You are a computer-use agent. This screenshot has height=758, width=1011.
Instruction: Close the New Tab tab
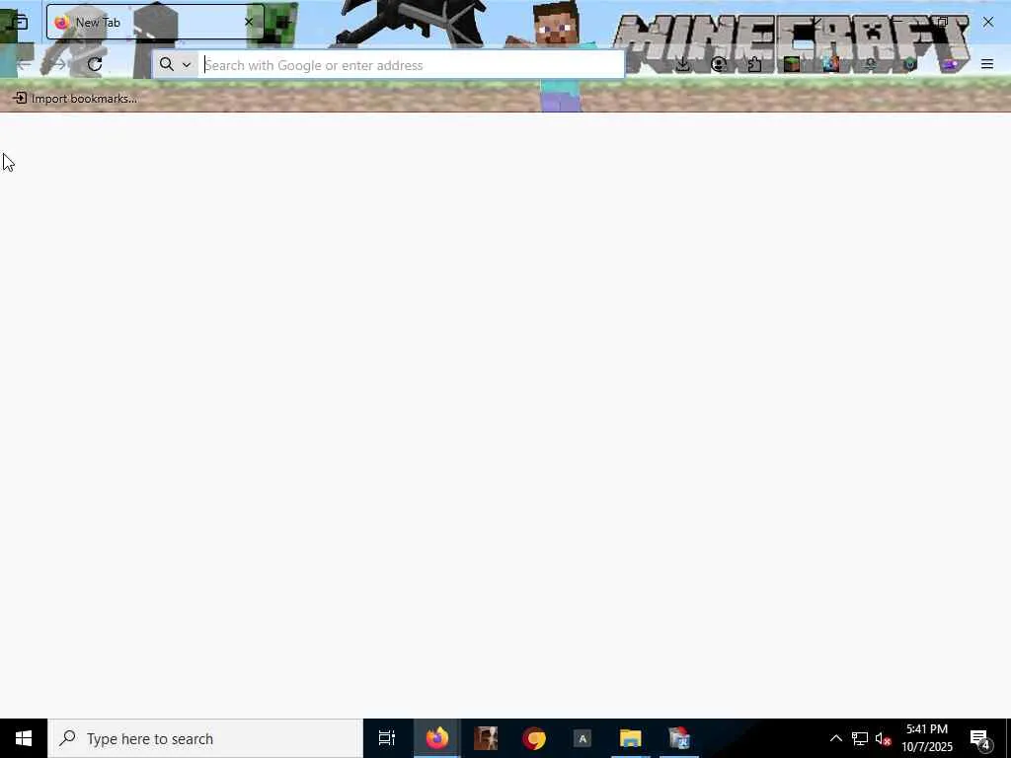point(248,22)
